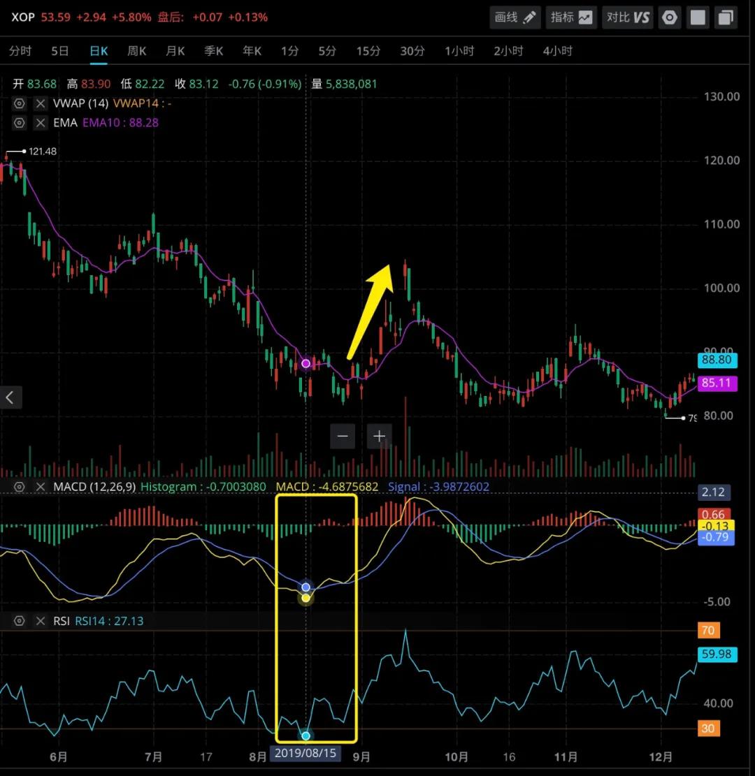Image resolution: width=755 pixels, height=776 pixels.
Task: Expand the left side panel arrow
Action: pyautogui.click(x=10, y=397)
